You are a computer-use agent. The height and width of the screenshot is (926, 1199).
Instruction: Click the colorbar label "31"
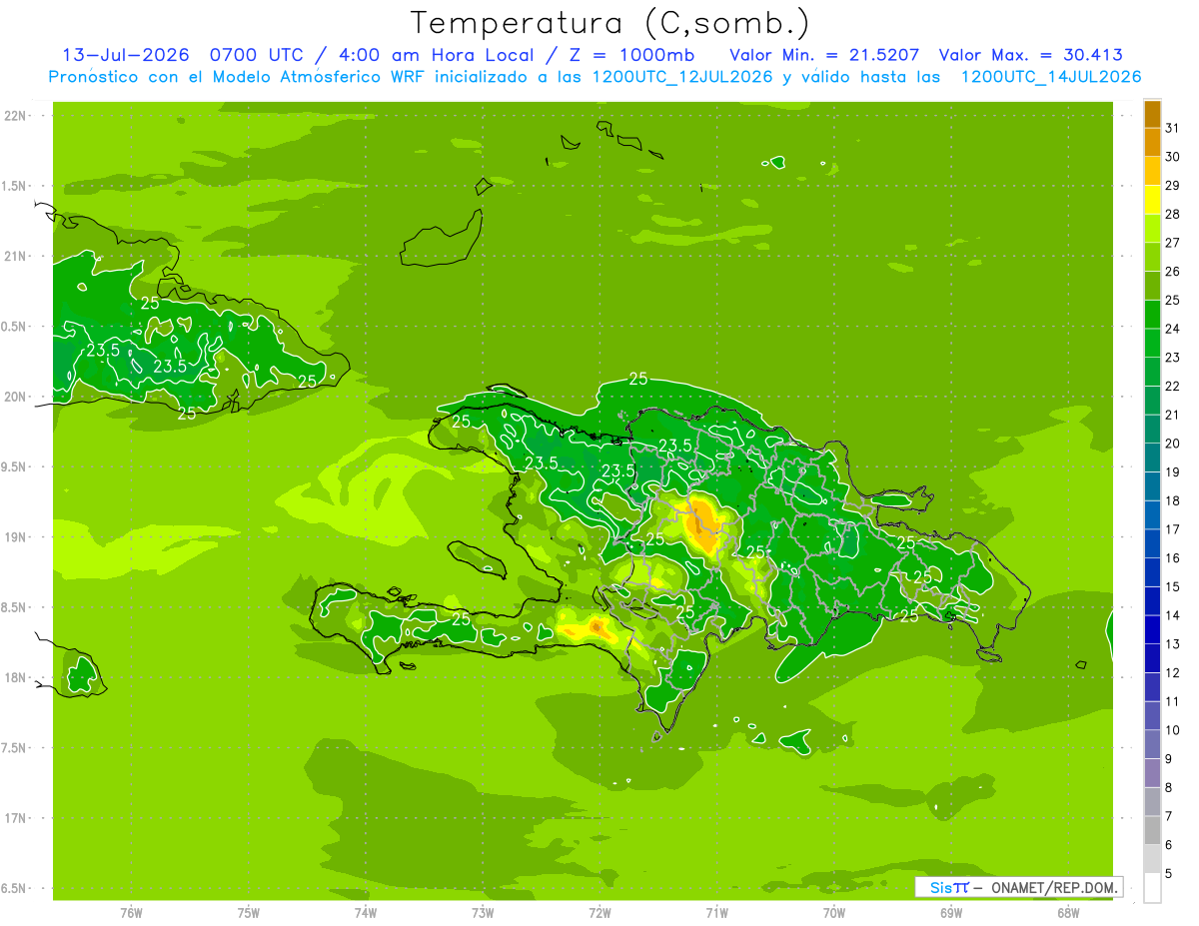click(x=1172, y=128)
